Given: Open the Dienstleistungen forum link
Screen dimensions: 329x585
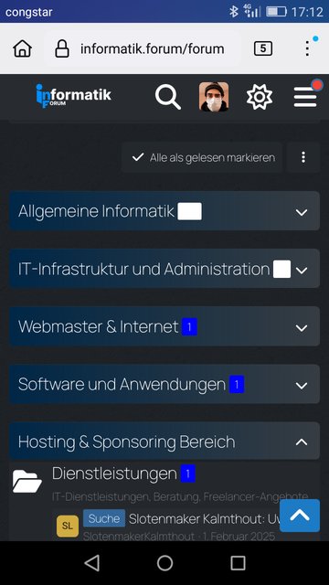Looking at the screenshot, I should point(114,473).
